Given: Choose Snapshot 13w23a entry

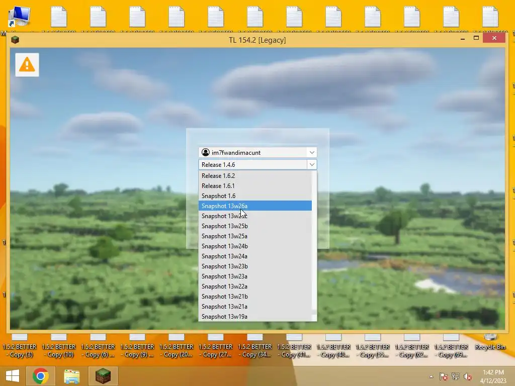Looking at the screenshot, I should pyautogui.click(x=255, y=276).
